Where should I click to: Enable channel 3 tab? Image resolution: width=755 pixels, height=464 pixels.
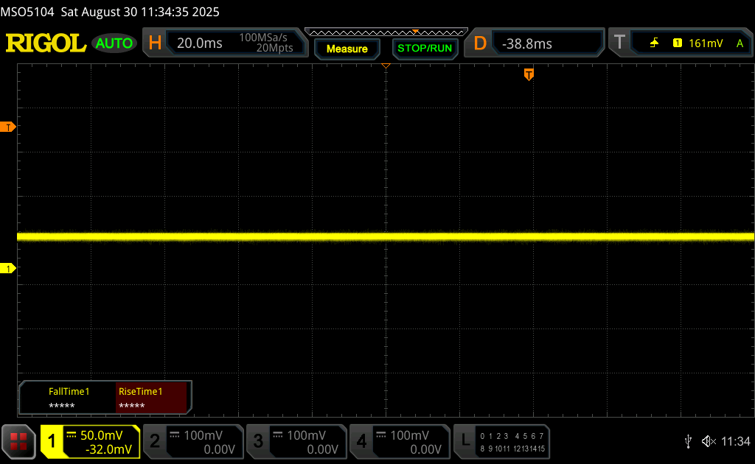click(259, 441)
